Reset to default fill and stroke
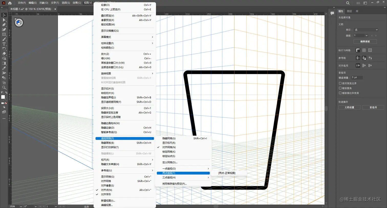Viewport: 387px width, 208px height. pos(2,93)
